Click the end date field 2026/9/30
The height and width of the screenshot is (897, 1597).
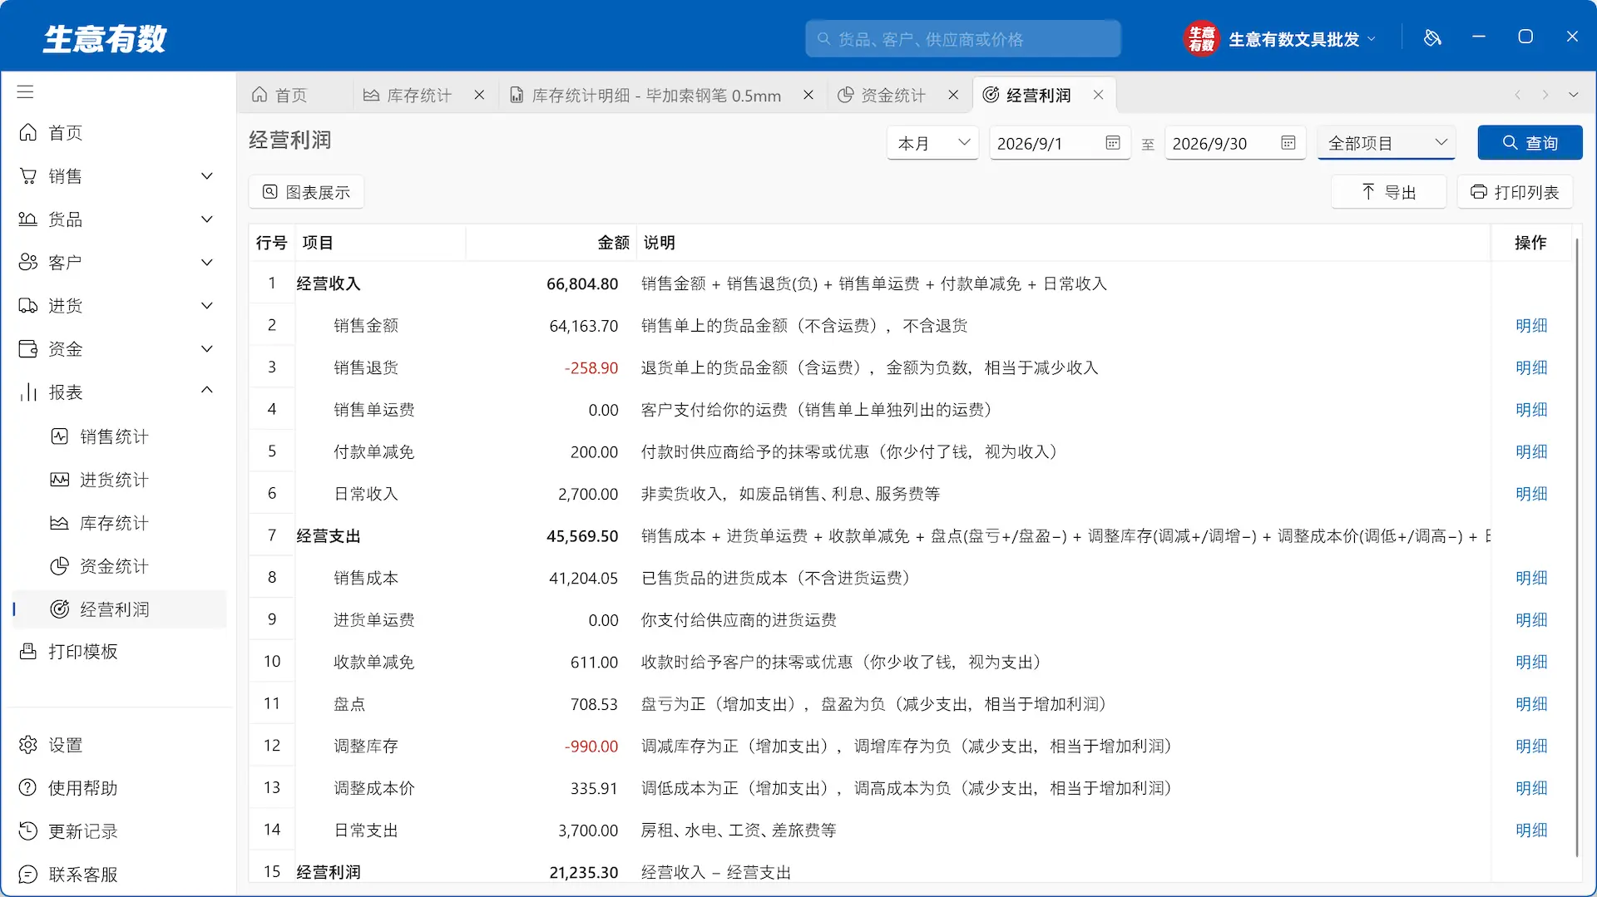point(1235,143)
